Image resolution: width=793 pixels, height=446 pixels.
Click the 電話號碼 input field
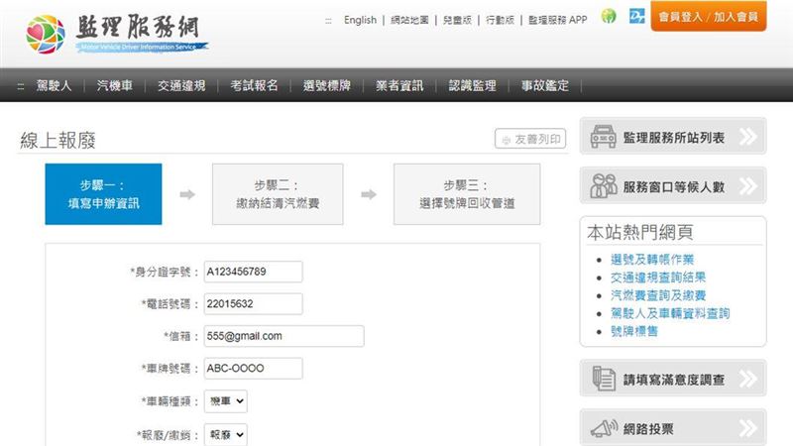[x=254, y=304]
